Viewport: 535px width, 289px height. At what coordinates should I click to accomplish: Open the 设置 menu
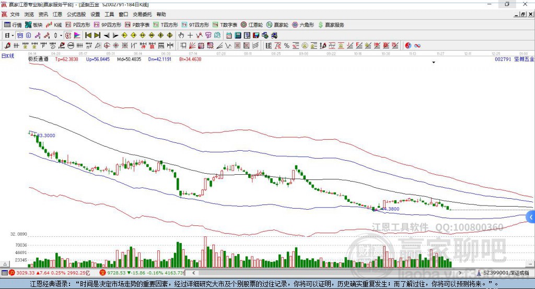(95, 14)
